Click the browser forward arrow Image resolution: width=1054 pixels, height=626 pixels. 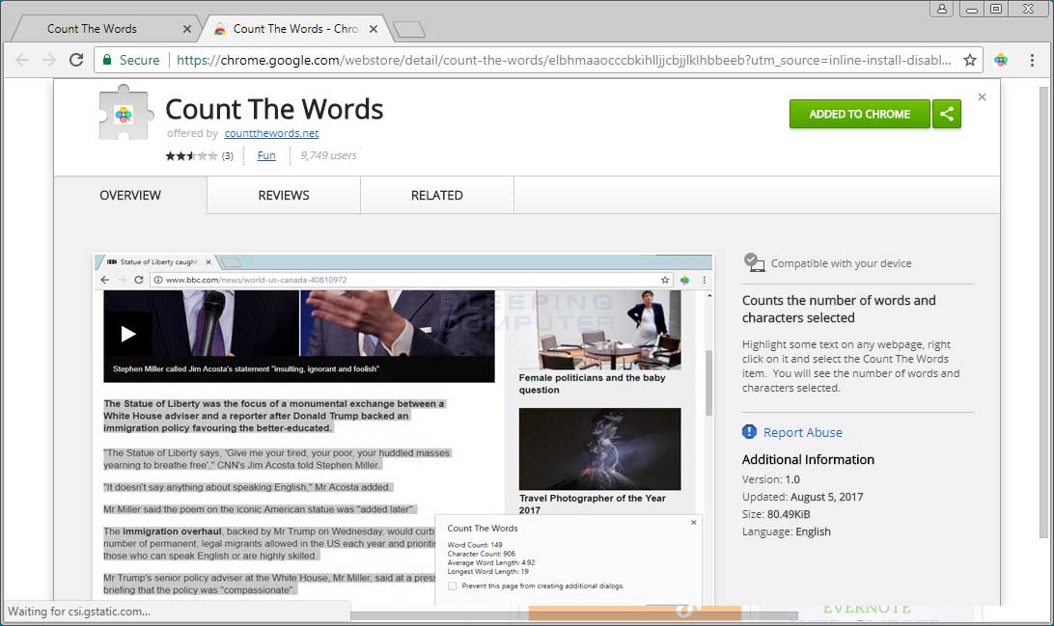tap(49, 60)
